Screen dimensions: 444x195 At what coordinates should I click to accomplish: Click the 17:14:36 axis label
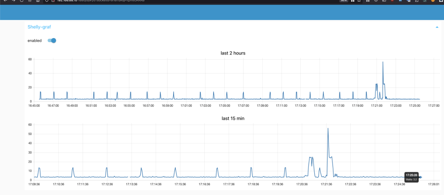coord(155,184)
